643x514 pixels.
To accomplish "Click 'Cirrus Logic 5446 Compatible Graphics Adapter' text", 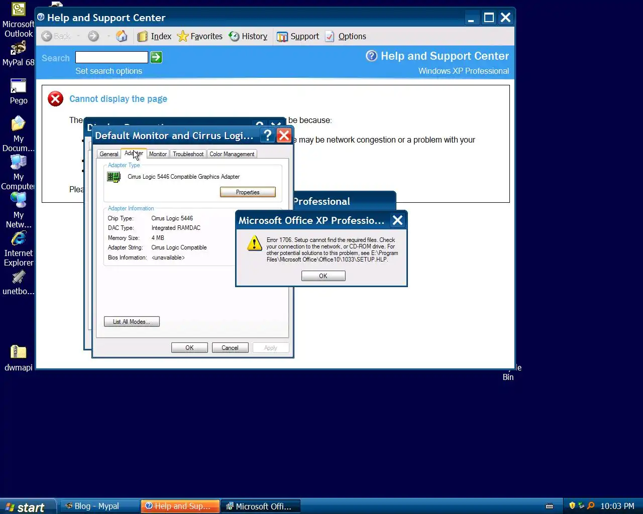I will pos(183,177).
